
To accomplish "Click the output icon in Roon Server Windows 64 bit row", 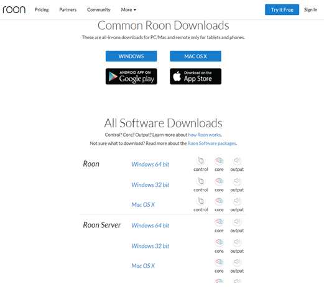I will tap(237, 222).
